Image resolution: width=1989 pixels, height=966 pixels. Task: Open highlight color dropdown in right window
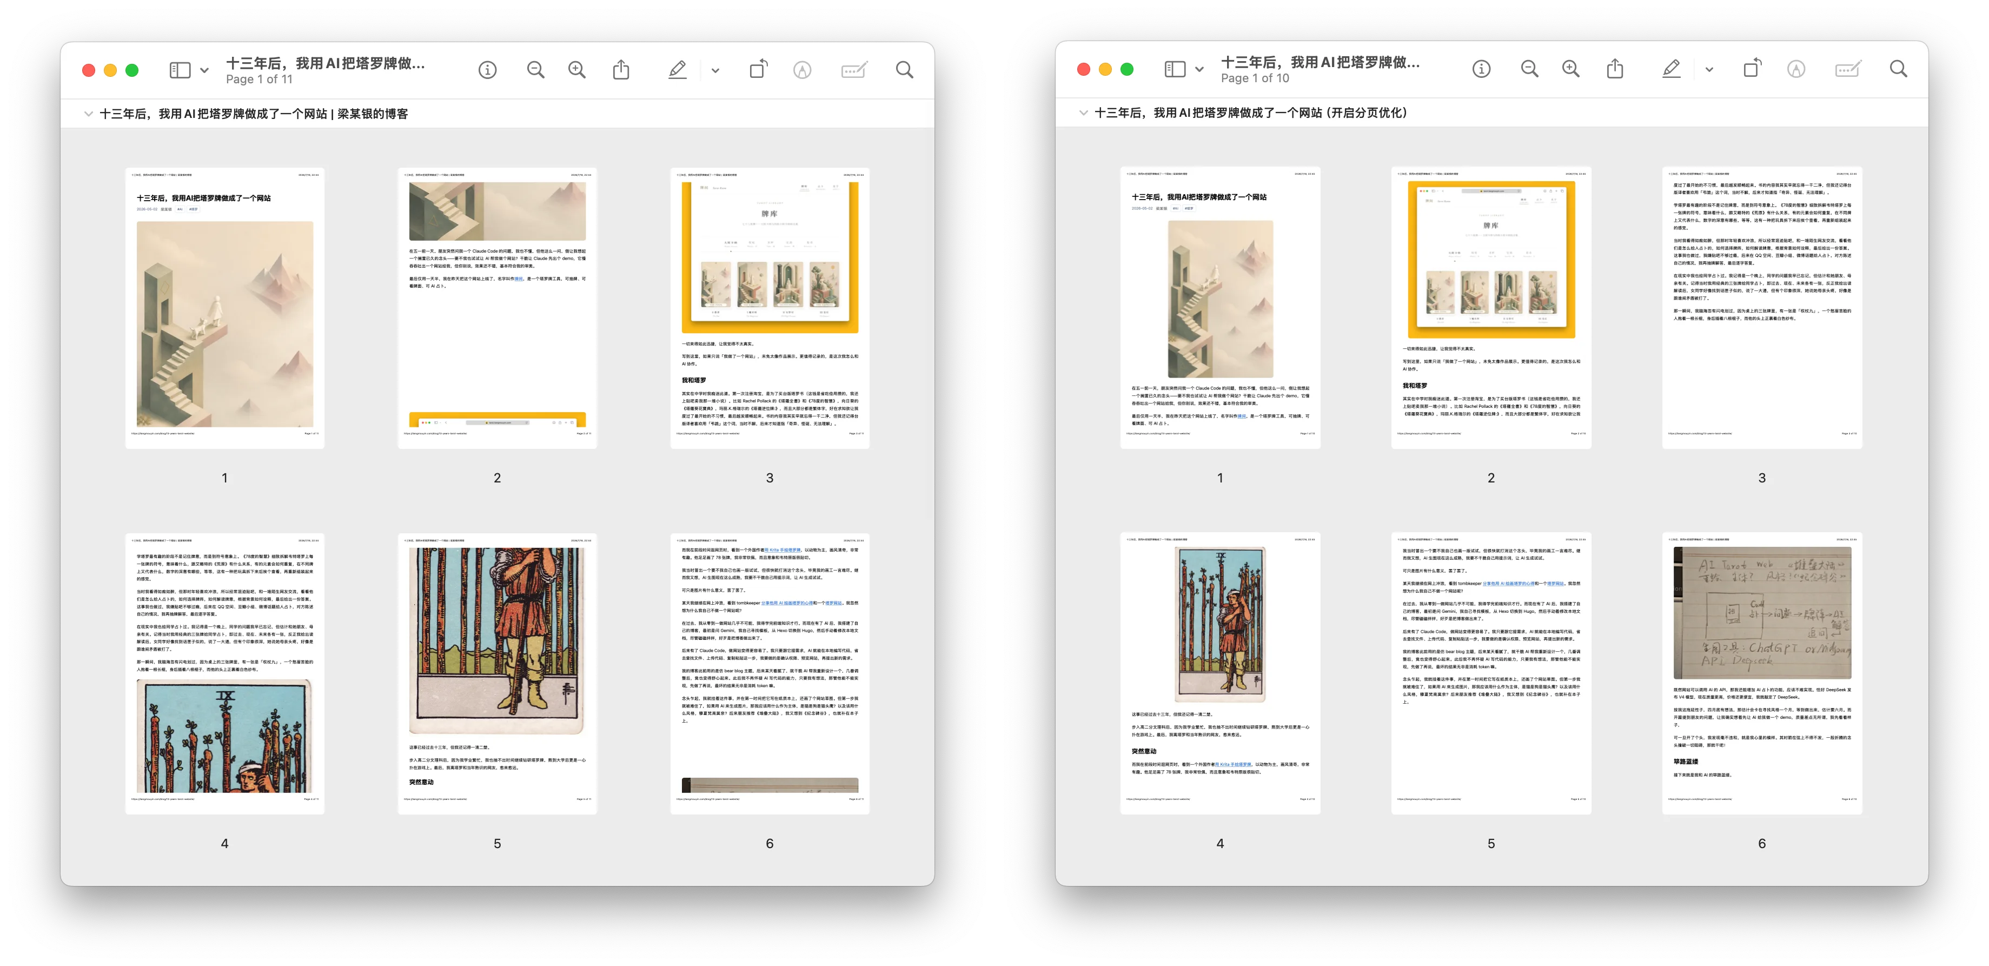point(1709,69)
